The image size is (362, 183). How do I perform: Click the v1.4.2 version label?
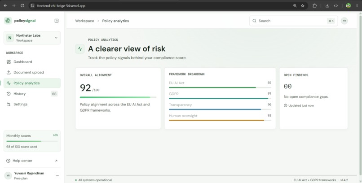click(344, 180)
